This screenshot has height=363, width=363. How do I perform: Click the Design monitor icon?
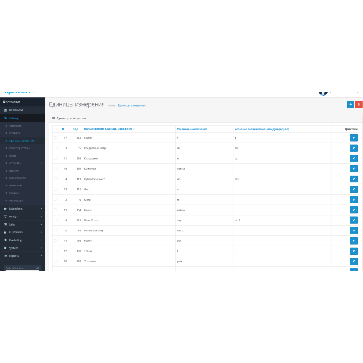5,216
